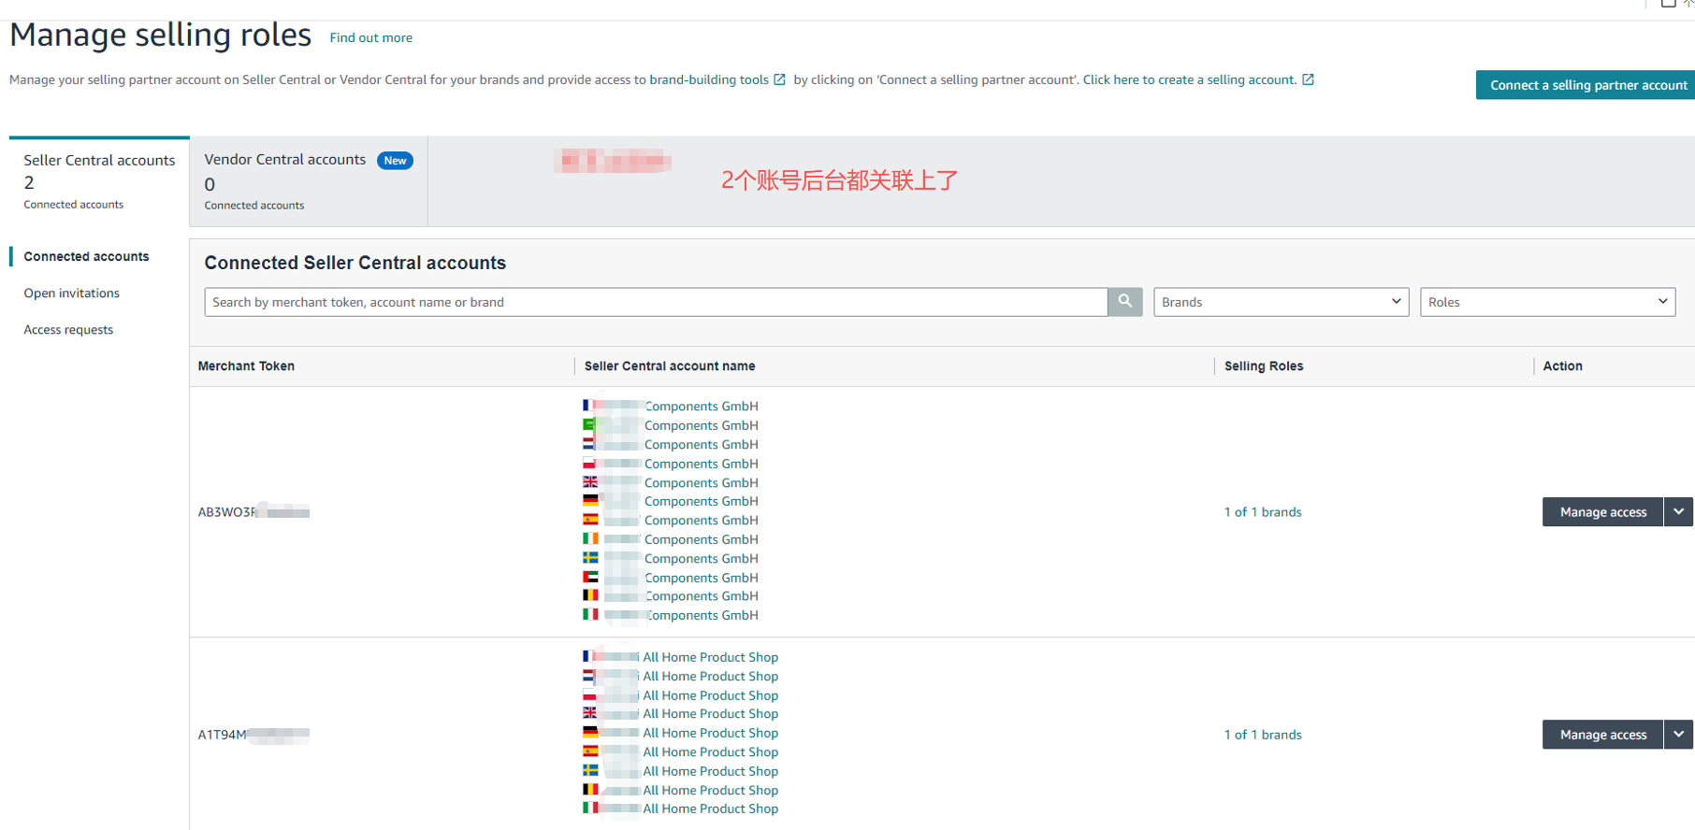Click external link icon after brand-building tools

(x=779, y=80)
